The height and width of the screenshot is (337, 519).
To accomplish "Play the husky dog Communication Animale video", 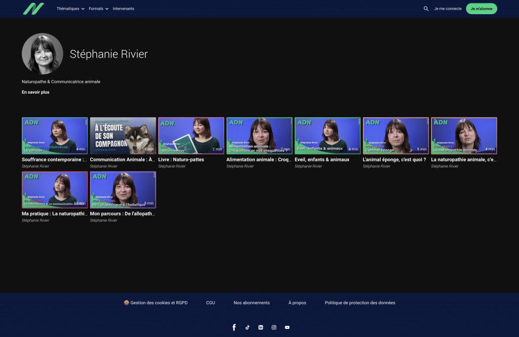I will [123, 136].
